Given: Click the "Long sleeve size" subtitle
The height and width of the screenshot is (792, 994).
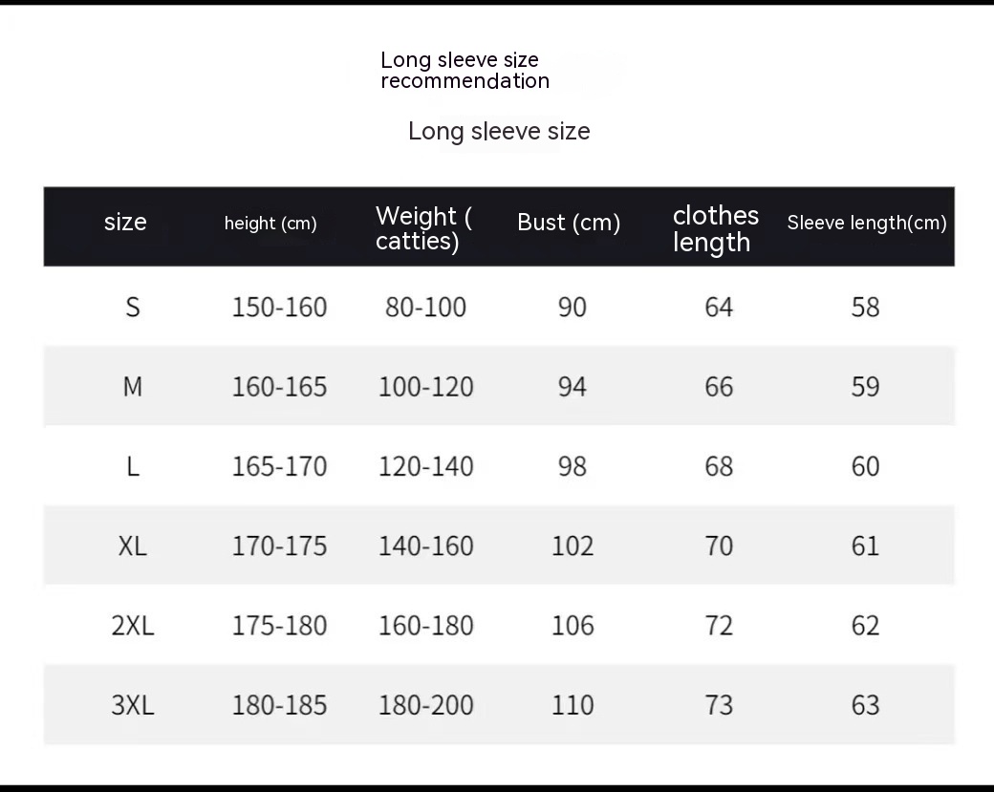Looking at the screenshot, I should click(499, 131).
